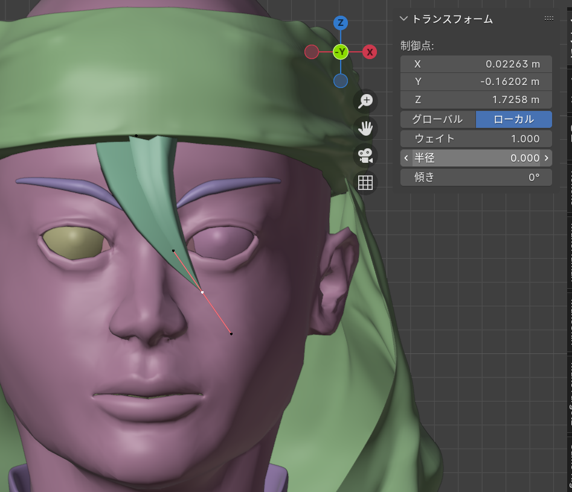The image size is (572, 492).
Task: Decrease 半径 with left arrow
Action: tap(406, 158)
